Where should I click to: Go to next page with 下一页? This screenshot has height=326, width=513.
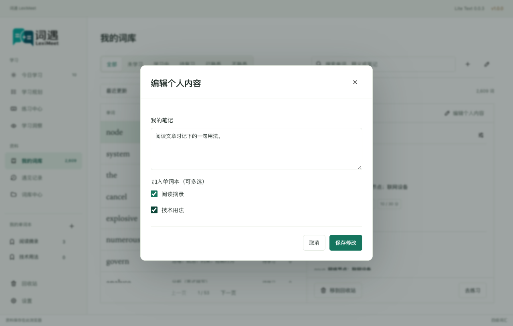(228, 293)
